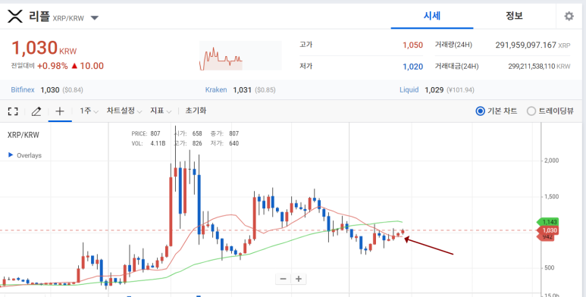Click Liquid price 1,029 value
Viewport: 586px width, 297px height.
434,89
